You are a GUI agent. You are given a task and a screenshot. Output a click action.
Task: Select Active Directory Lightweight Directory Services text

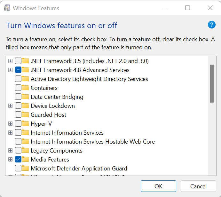[89, 79]
